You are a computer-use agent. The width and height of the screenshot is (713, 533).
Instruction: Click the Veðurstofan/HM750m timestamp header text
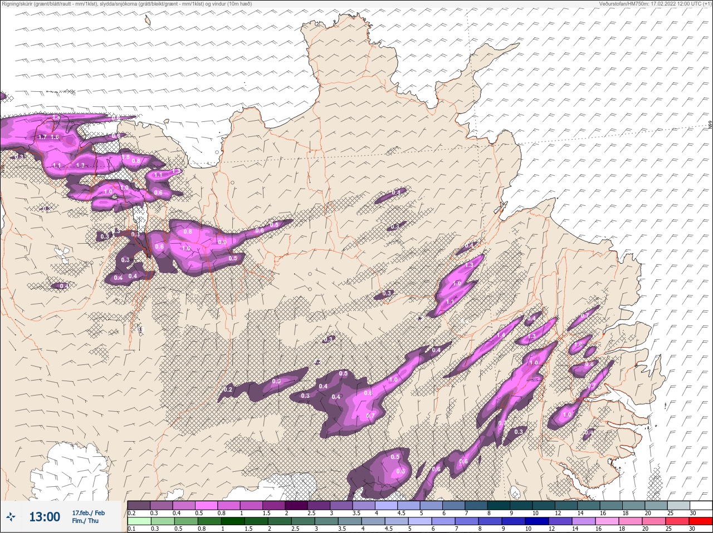point(655,4)
